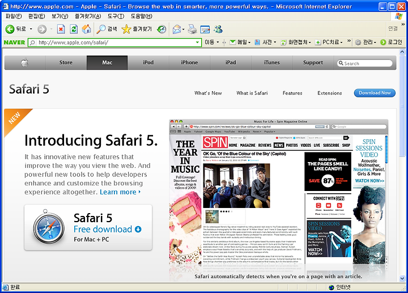
Task: Open the 파일(F) menu
Action: coord(14,16)
